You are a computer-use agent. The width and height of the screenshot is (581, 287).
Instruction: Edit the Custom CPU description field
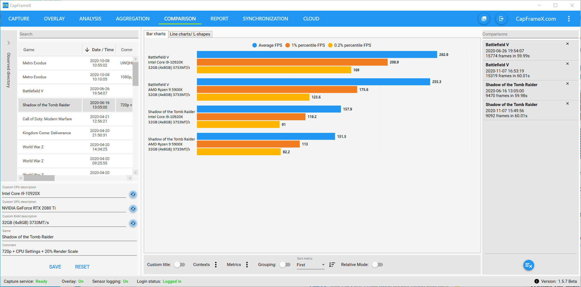(x=64, y=194)
